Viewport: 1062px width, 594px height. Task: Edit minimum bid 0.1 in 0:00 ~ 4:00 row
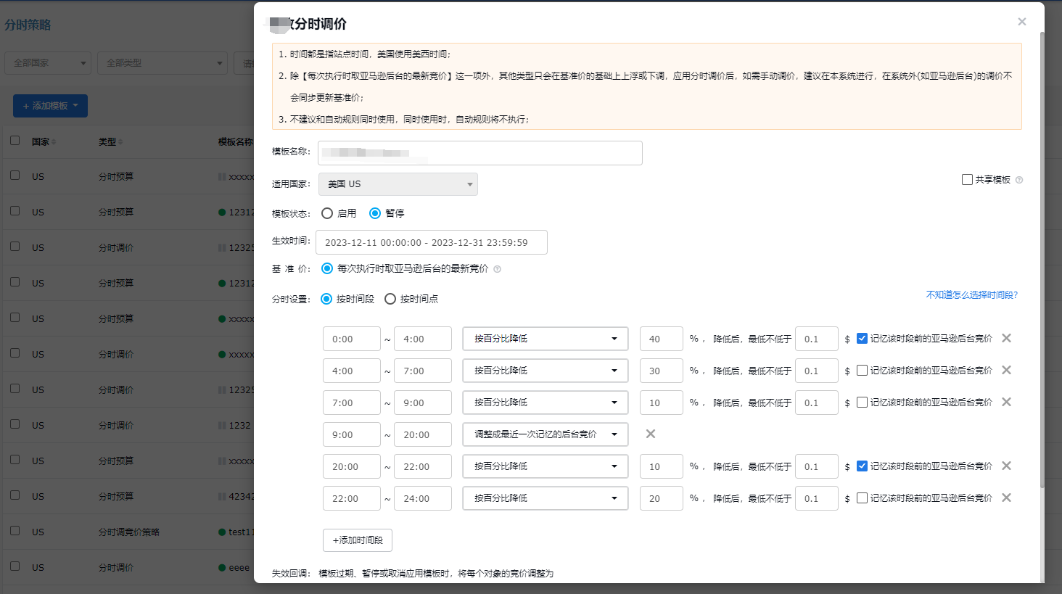[817, 339]
